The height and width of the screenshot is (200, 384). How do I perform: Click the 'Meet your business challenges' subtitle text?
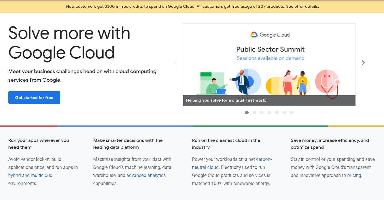pyautogui.click(x=82, y=76)
